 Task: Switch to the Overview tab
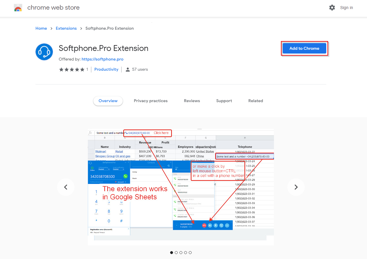pos(108,101)
